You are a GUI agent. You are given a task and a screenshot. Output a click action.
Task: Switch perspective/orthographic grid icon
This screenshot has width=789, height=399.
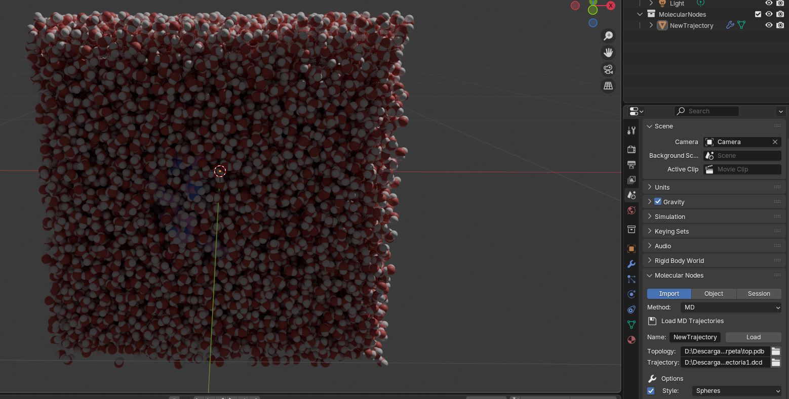[608, 86]
